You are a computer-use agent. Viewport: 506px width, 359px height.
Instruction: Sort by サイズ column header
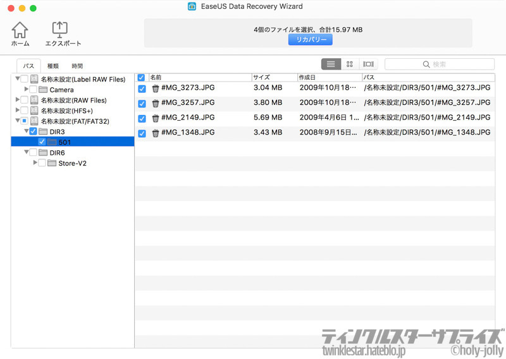[275, 77]
